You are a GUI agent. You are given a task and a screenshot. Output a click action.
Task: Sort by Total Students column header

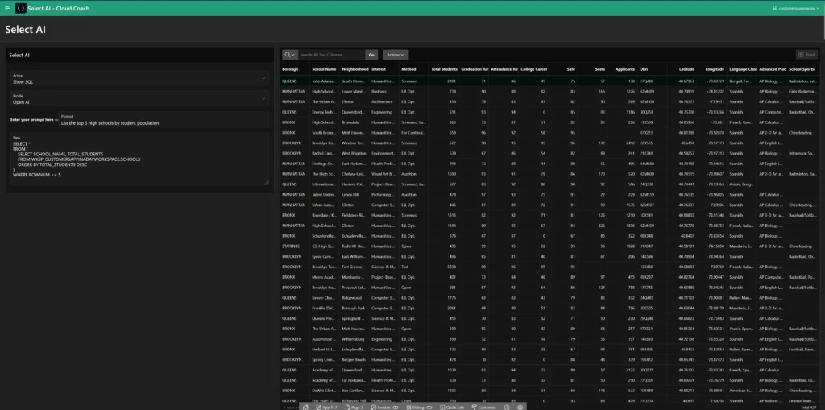(x=443, y=69)
